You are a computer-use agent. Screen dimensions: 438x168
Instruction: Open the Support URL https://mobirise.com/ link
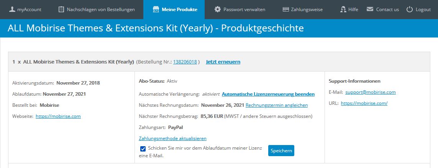point(364,103)
